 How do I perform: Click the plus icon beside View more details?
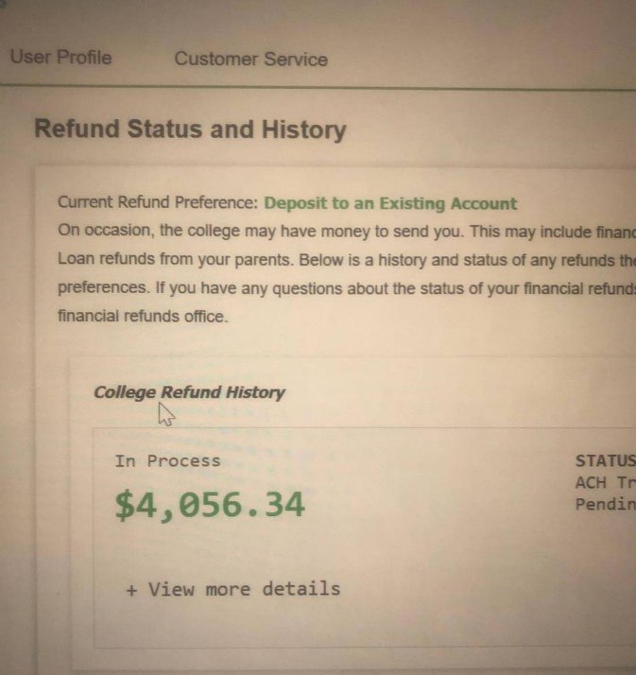tap(131, 590)
